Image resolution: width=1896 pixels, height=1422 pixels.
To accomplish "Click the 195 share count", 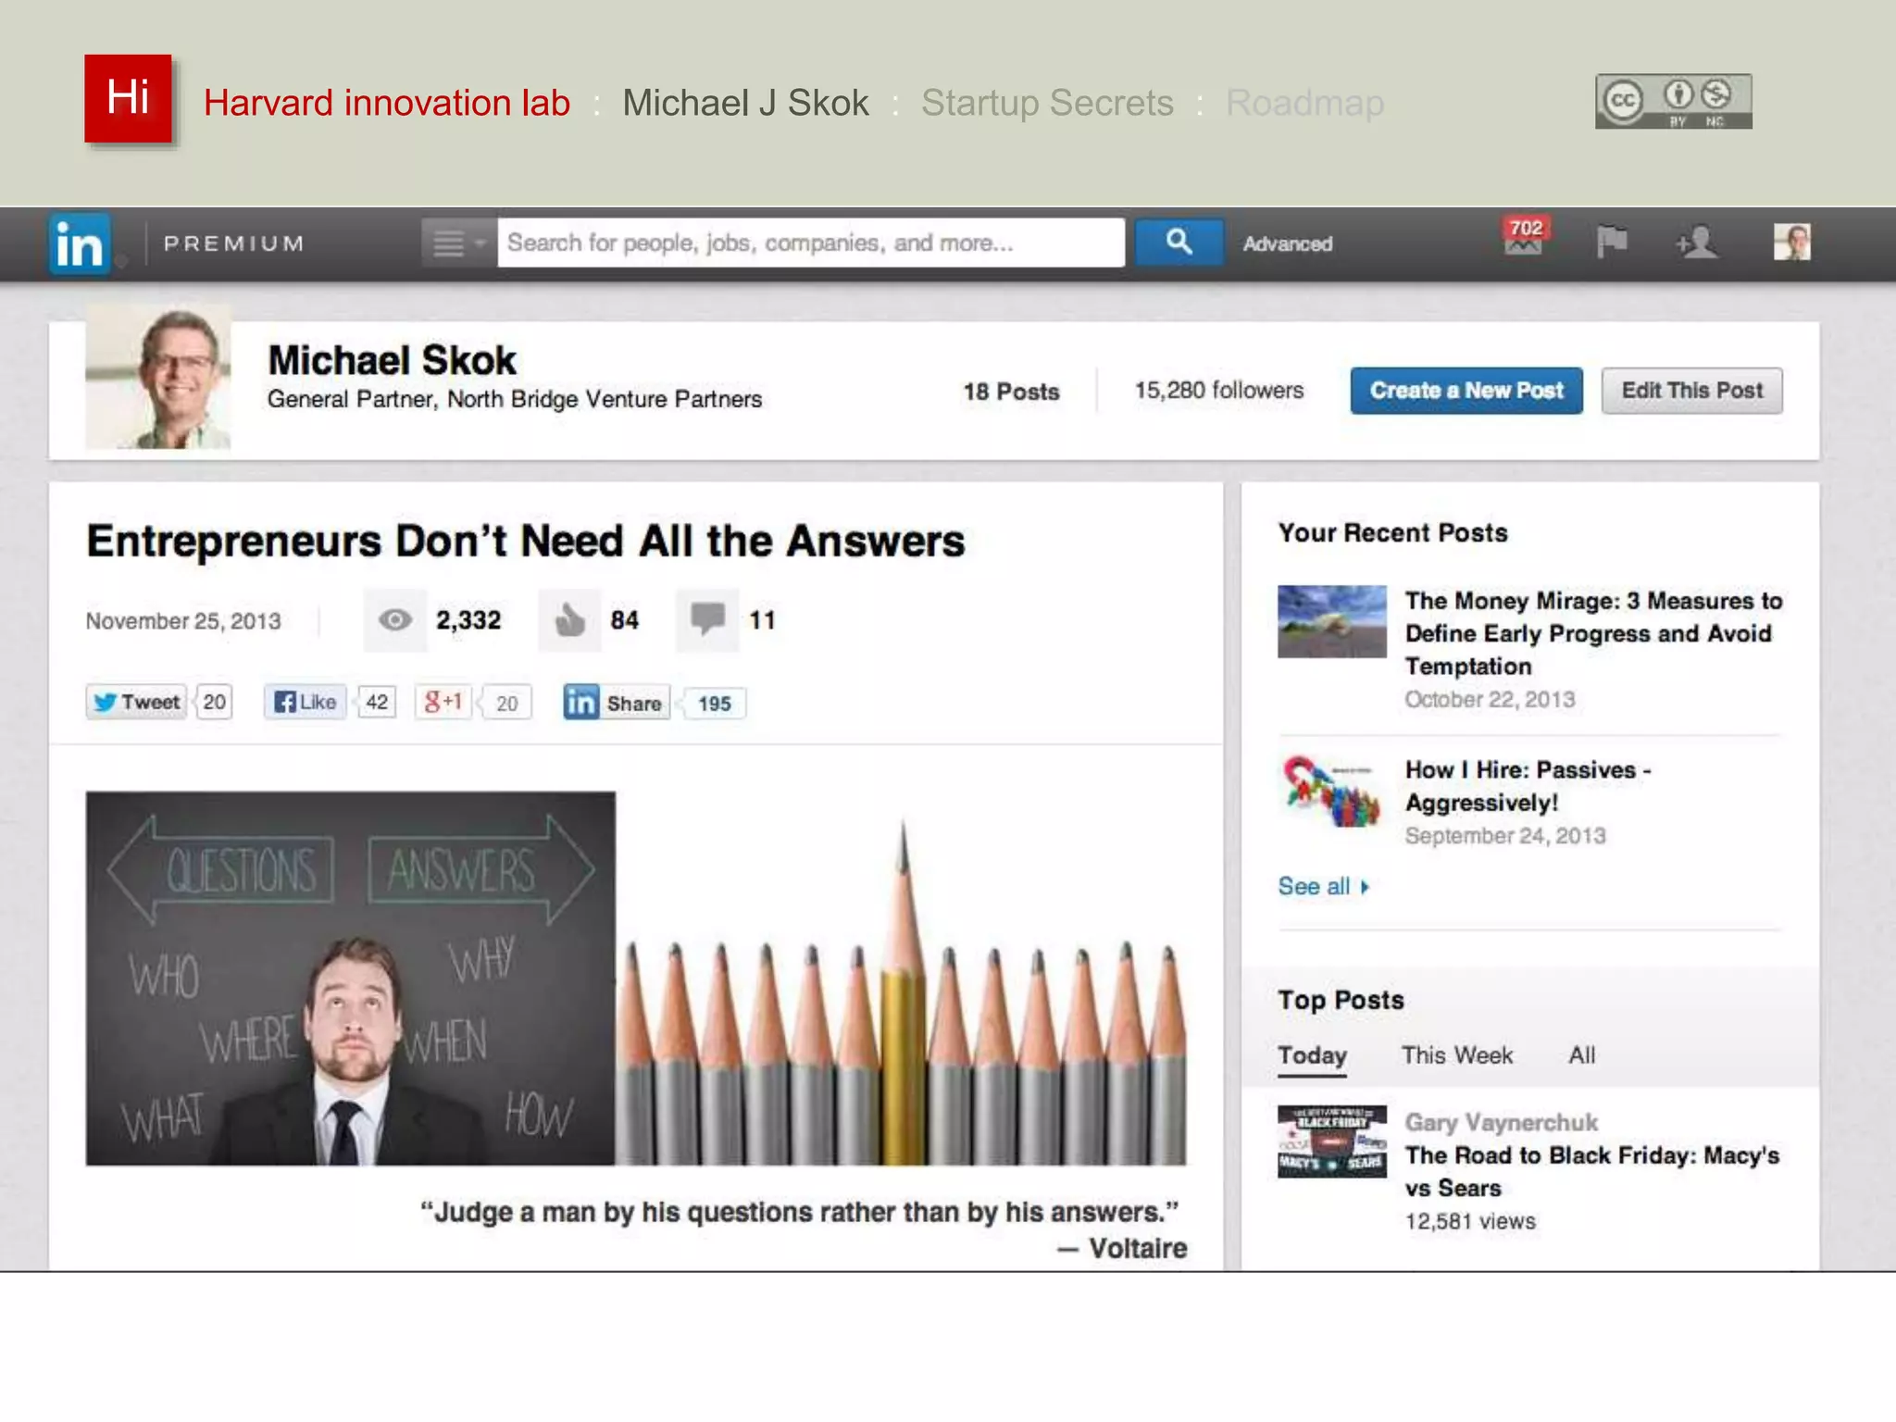I will [x=714, y=704].
